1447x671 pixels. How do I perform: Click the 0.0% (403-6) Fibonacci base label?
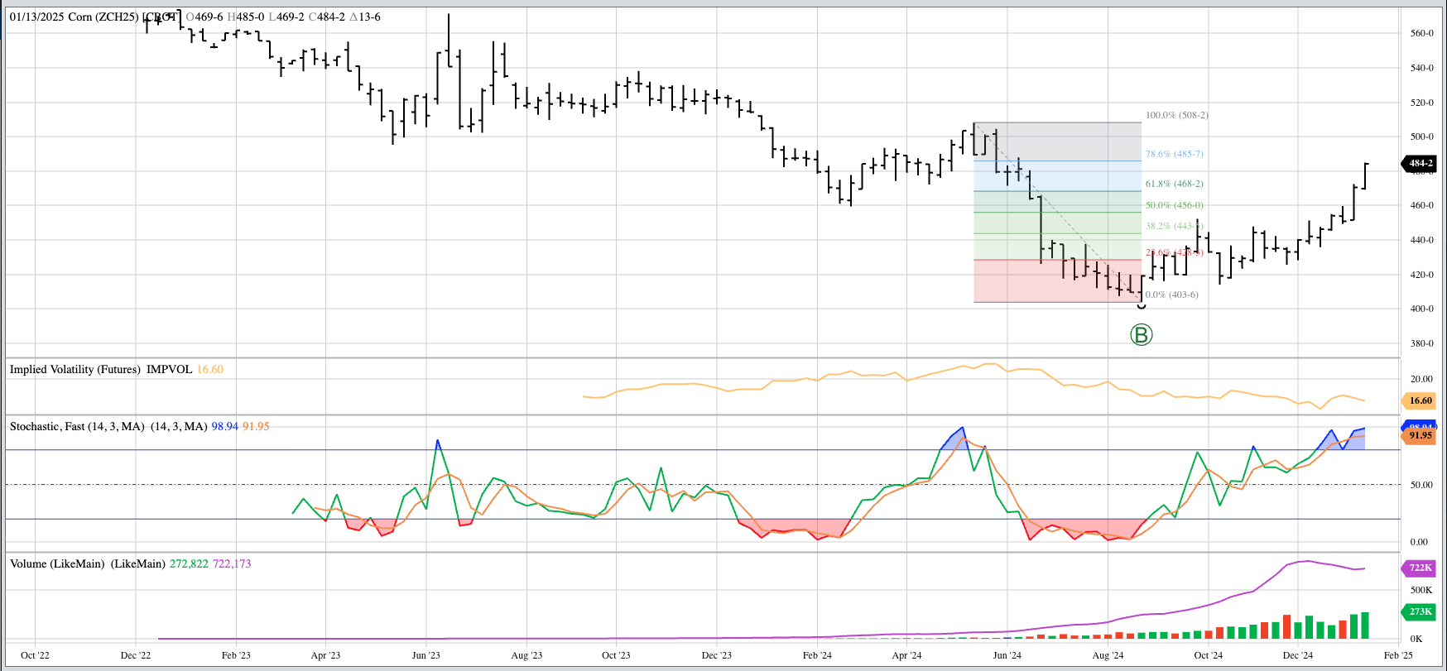coord(1171,295)
